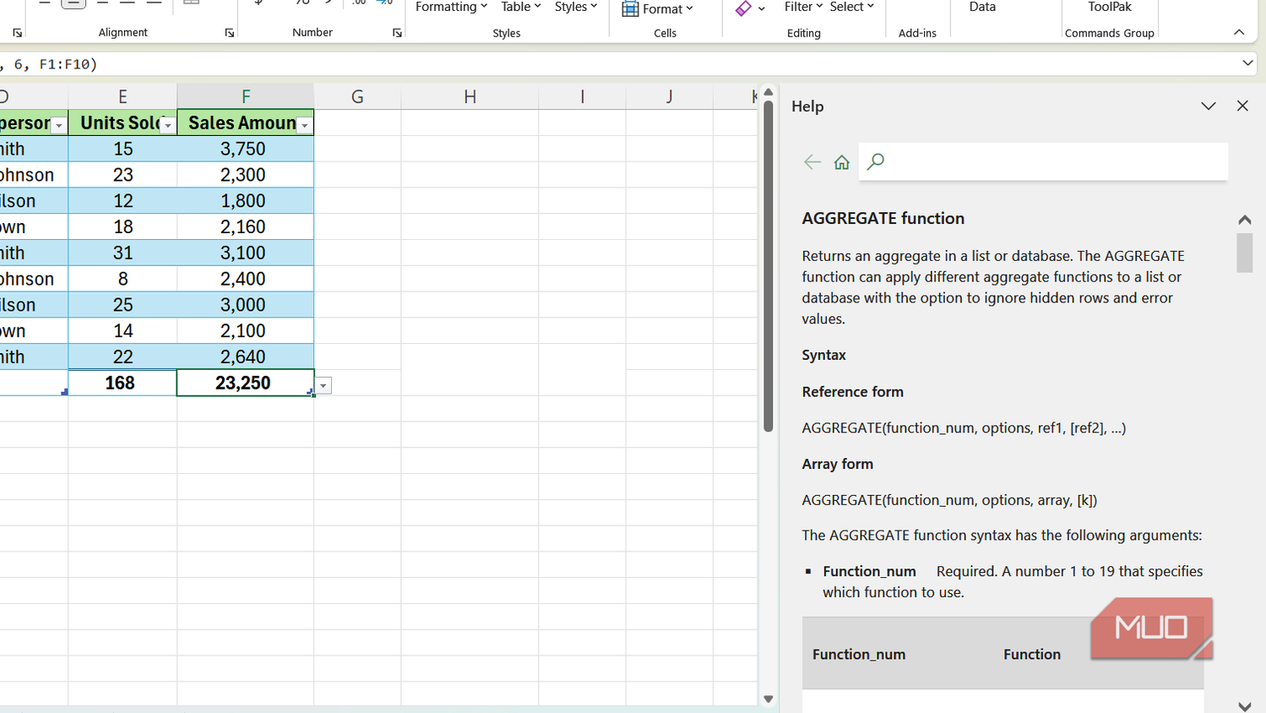Go back in Help pane
Screen dimensions: 1266x713
point(812,161)
